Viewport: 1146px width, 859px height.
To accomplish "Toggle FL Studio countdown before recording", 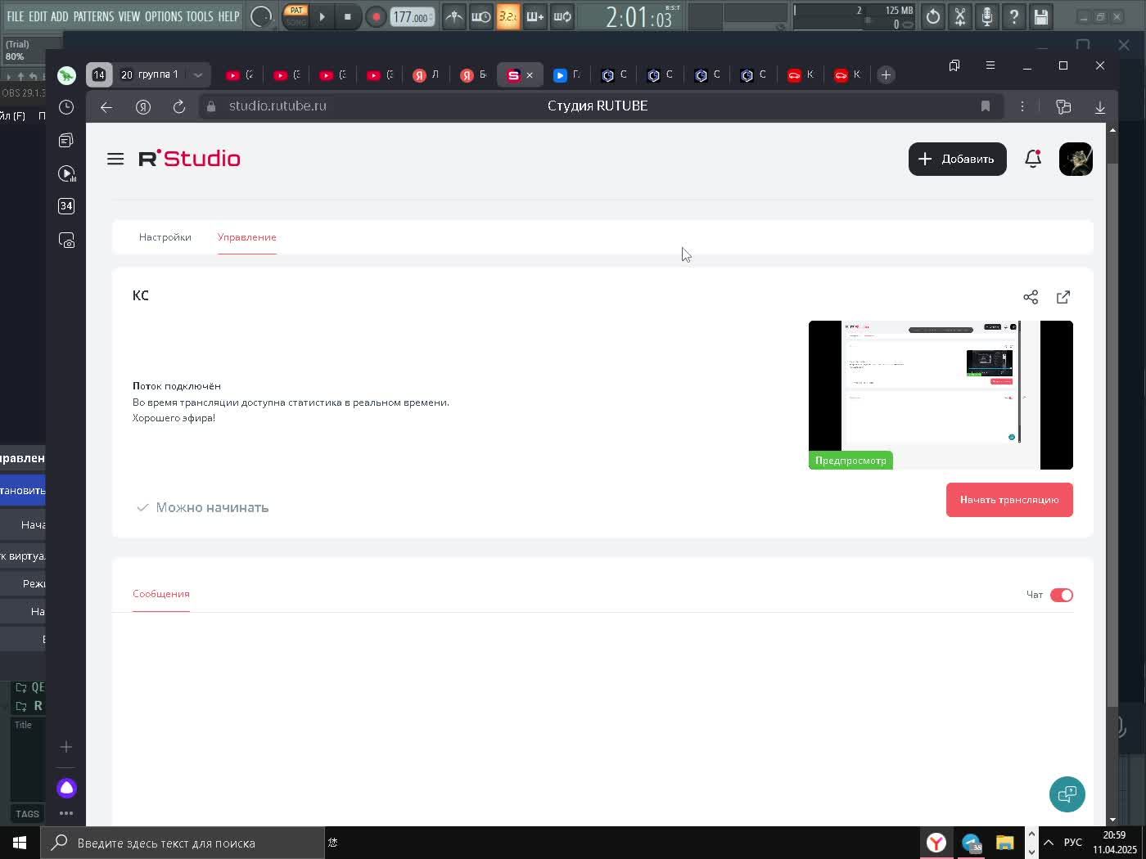I will [508, 16].
